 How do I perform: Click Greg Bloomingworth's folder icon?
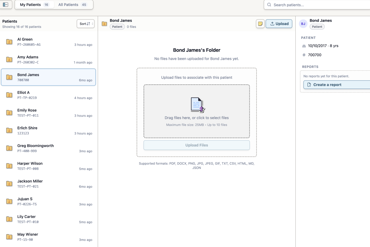(x=9, y=148)
